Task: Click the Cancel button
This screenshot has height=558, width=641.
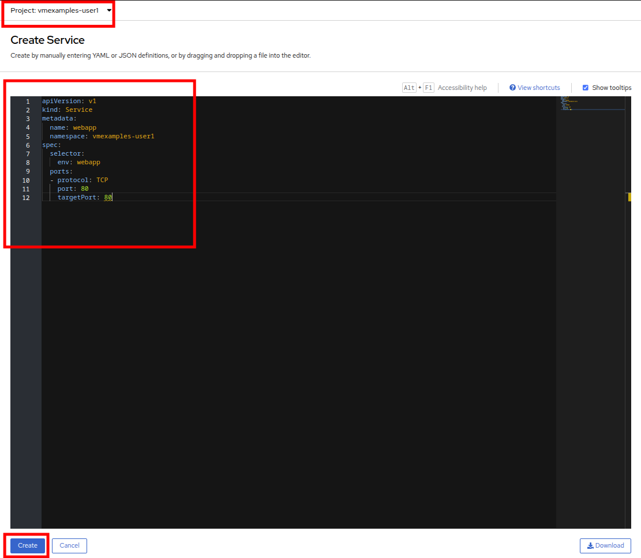Action: 69,545
